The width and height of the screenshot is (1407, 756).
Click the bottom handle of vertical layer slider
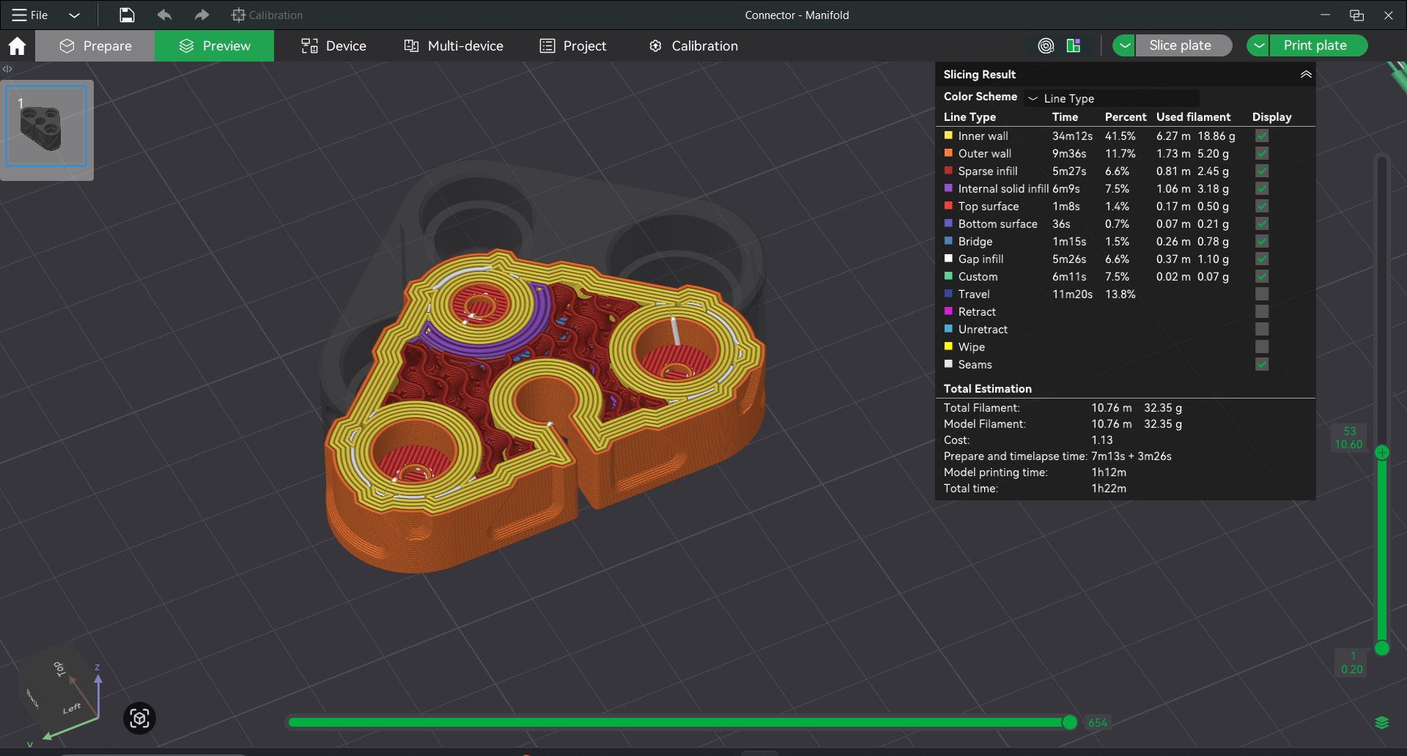point(1382,648)
